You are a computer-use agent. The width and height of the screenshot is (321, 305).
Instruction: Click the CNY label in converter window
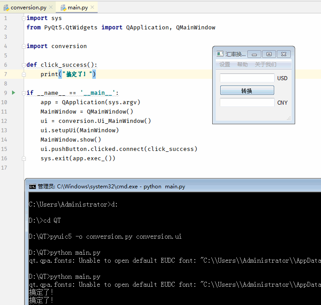point(282,103)
